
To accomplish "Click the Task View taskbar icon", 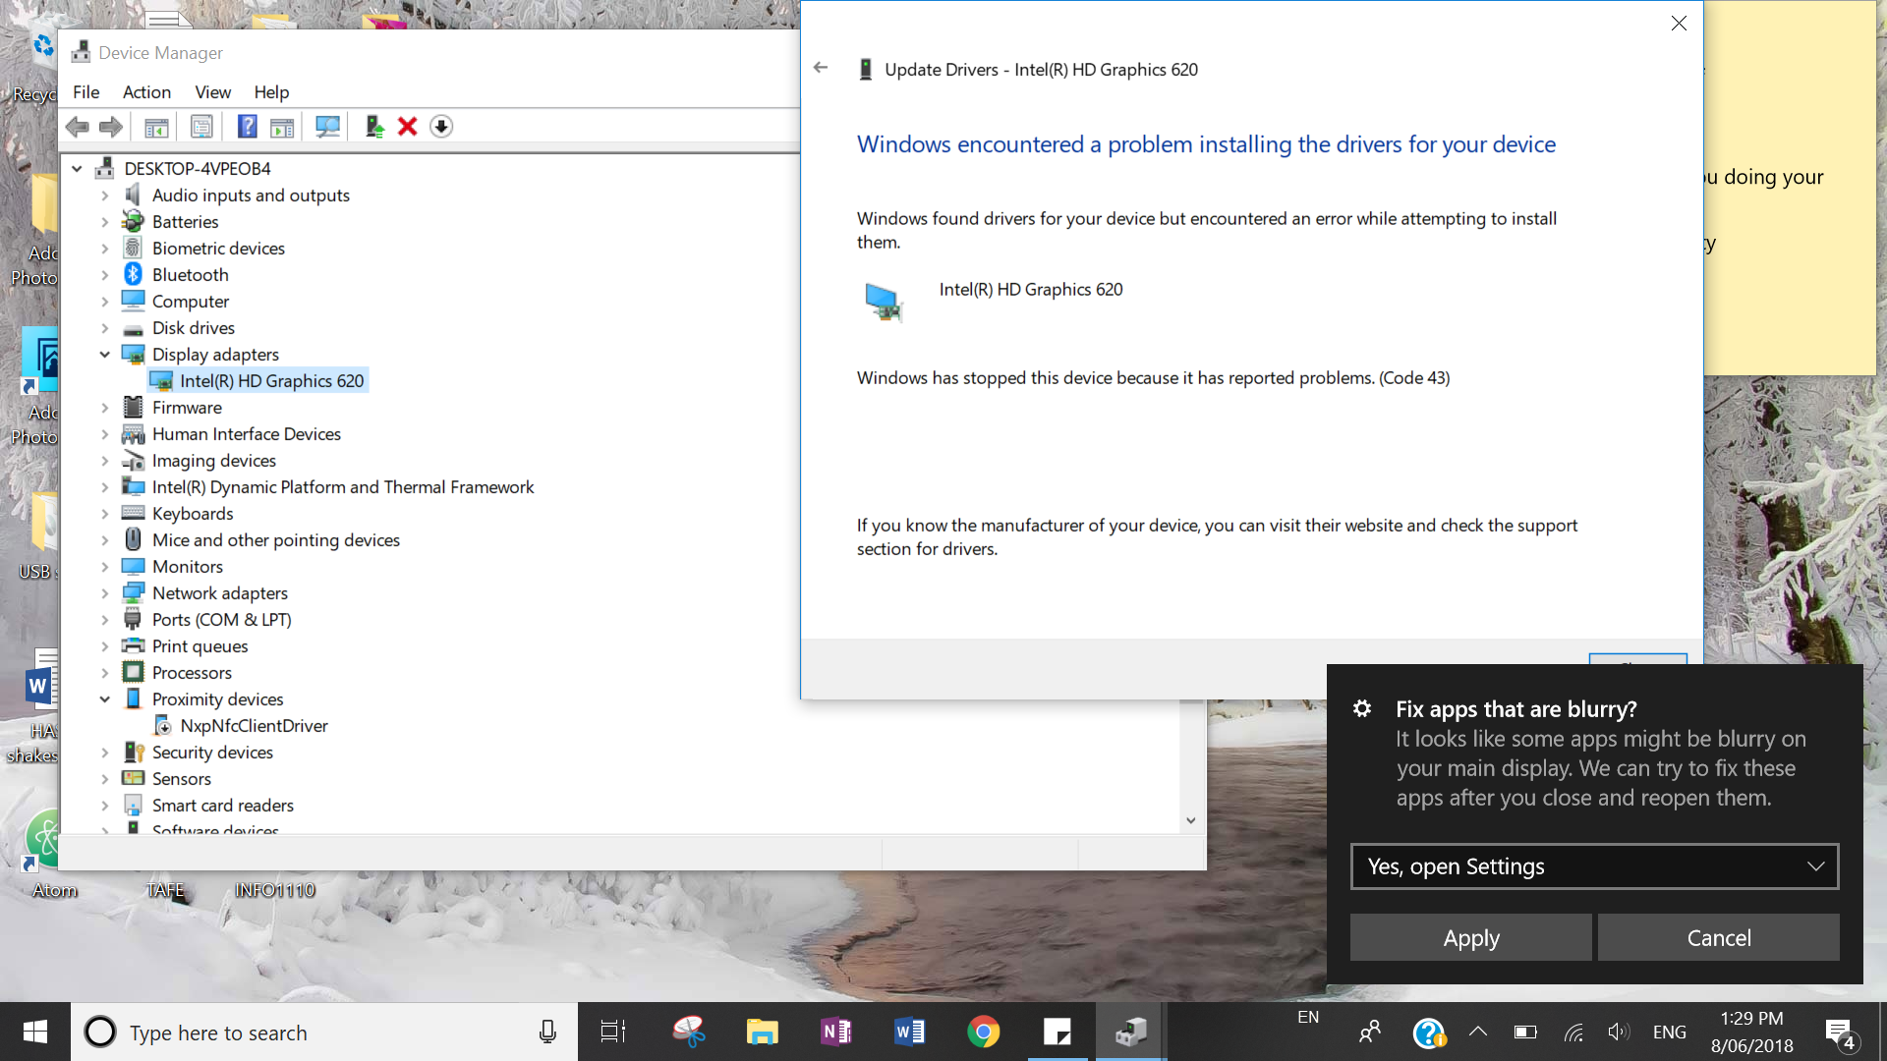I will pos(613,1032).
